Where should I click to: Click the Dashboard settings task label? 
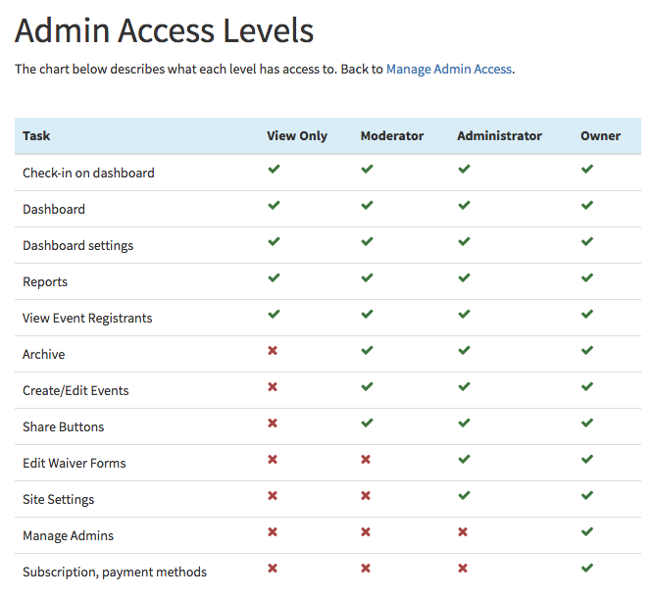pos(77,246)
